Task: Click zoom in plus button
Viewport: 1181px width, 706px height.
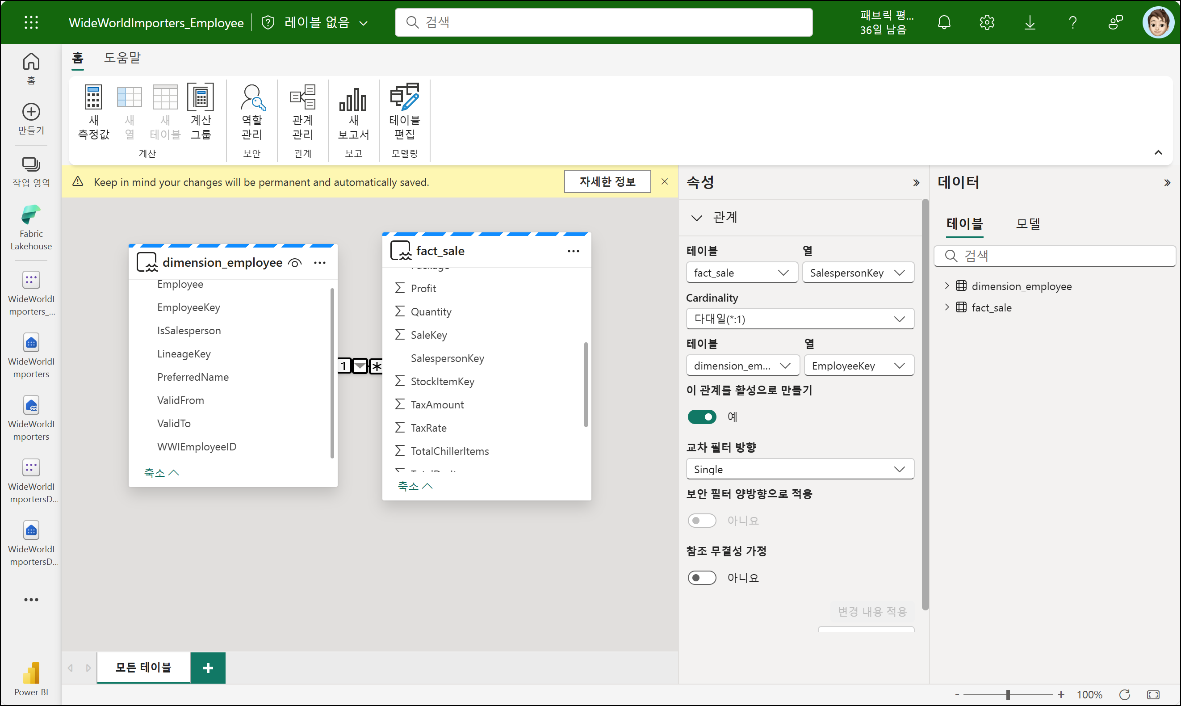Action: (x=1061, y=694)
